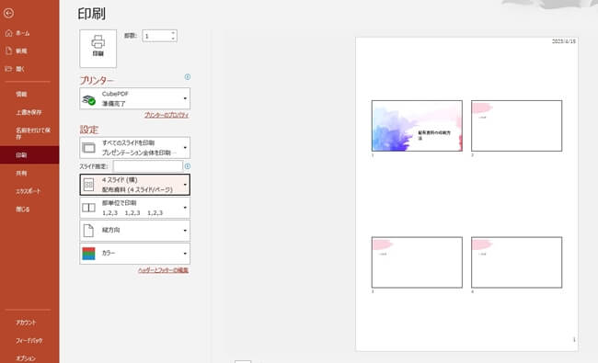The height and width of the screenshot is (363, 598).
Task: Click the page number field below preview
Action: [x=243, y=361]
